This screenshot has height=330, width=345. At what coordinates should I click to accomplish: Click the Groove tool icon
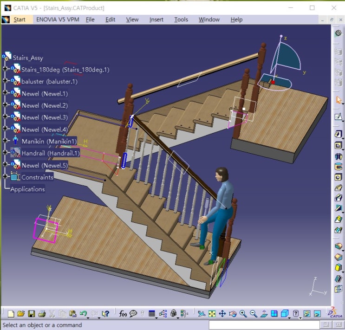[338, 167]
